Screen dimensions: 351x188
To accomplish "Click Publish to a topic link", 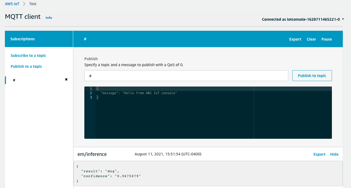I will 26,66.
